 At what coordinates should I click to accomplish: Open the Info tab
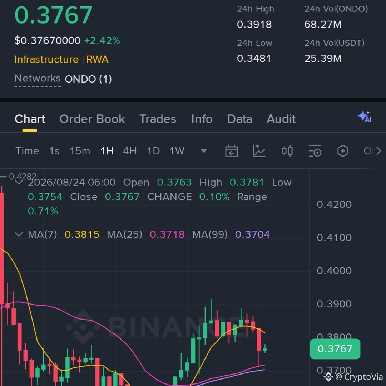[202, 119]
